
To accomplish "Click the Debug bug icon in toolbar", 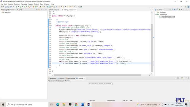I will tap(17, 7).
